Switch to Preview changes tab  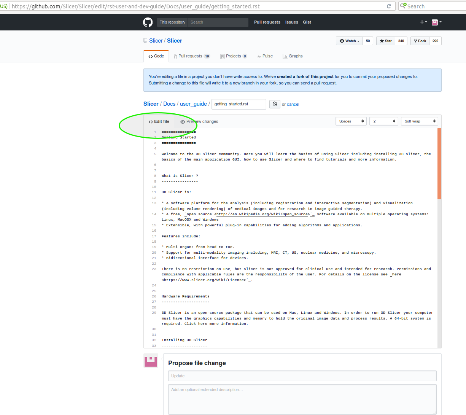(199, 122)
